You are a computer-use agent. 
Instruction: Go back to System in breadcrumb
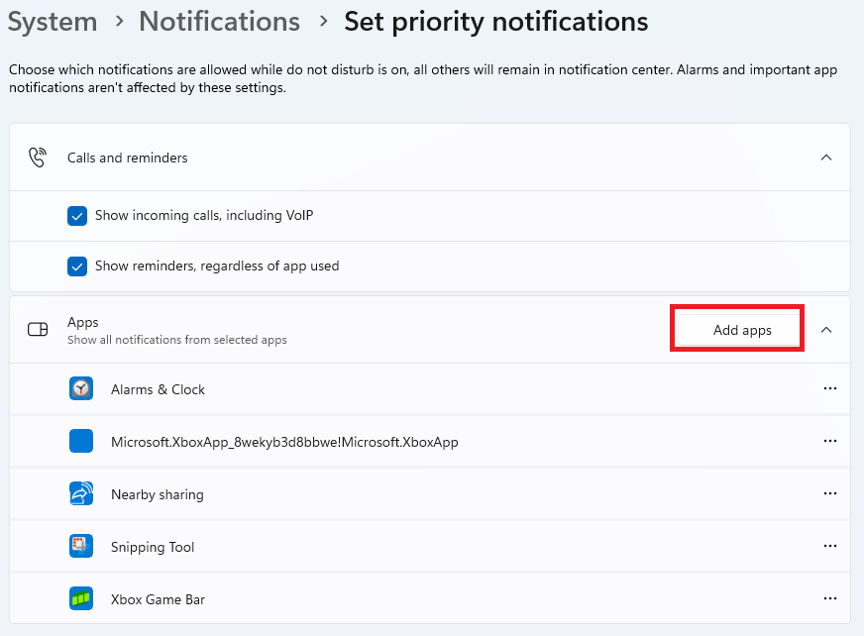pyautogui.click(x=53, y=22)
